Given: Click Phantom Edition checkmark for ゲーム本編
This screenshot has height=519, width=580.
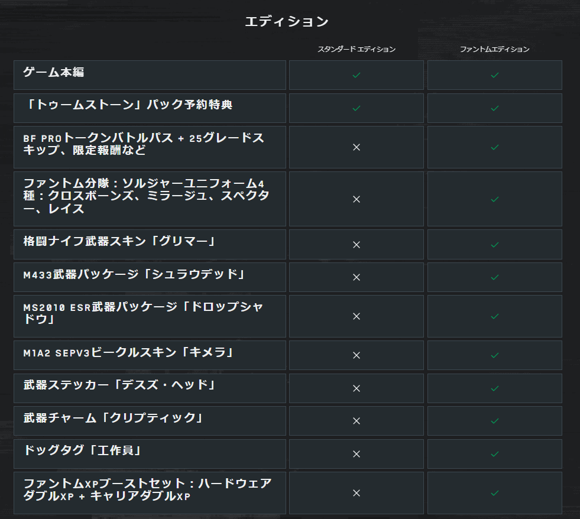Looking at the screenshot, I should pos(494,75).
